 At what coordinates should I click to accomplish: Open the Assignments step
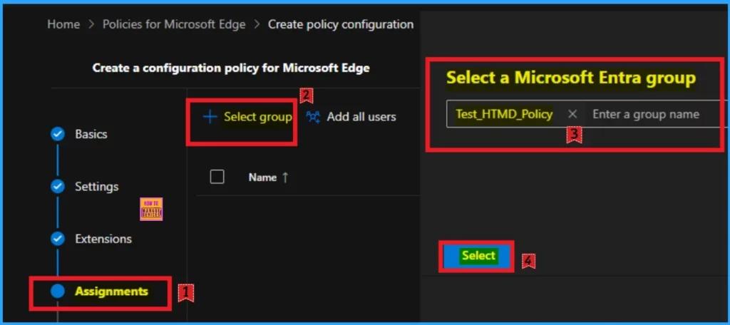click(x=112, y=292)
